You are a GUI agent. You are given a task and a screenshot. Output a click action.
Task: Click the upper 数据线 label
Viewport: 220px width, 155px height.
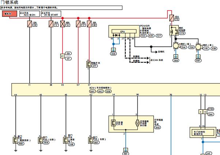[136, 57]
